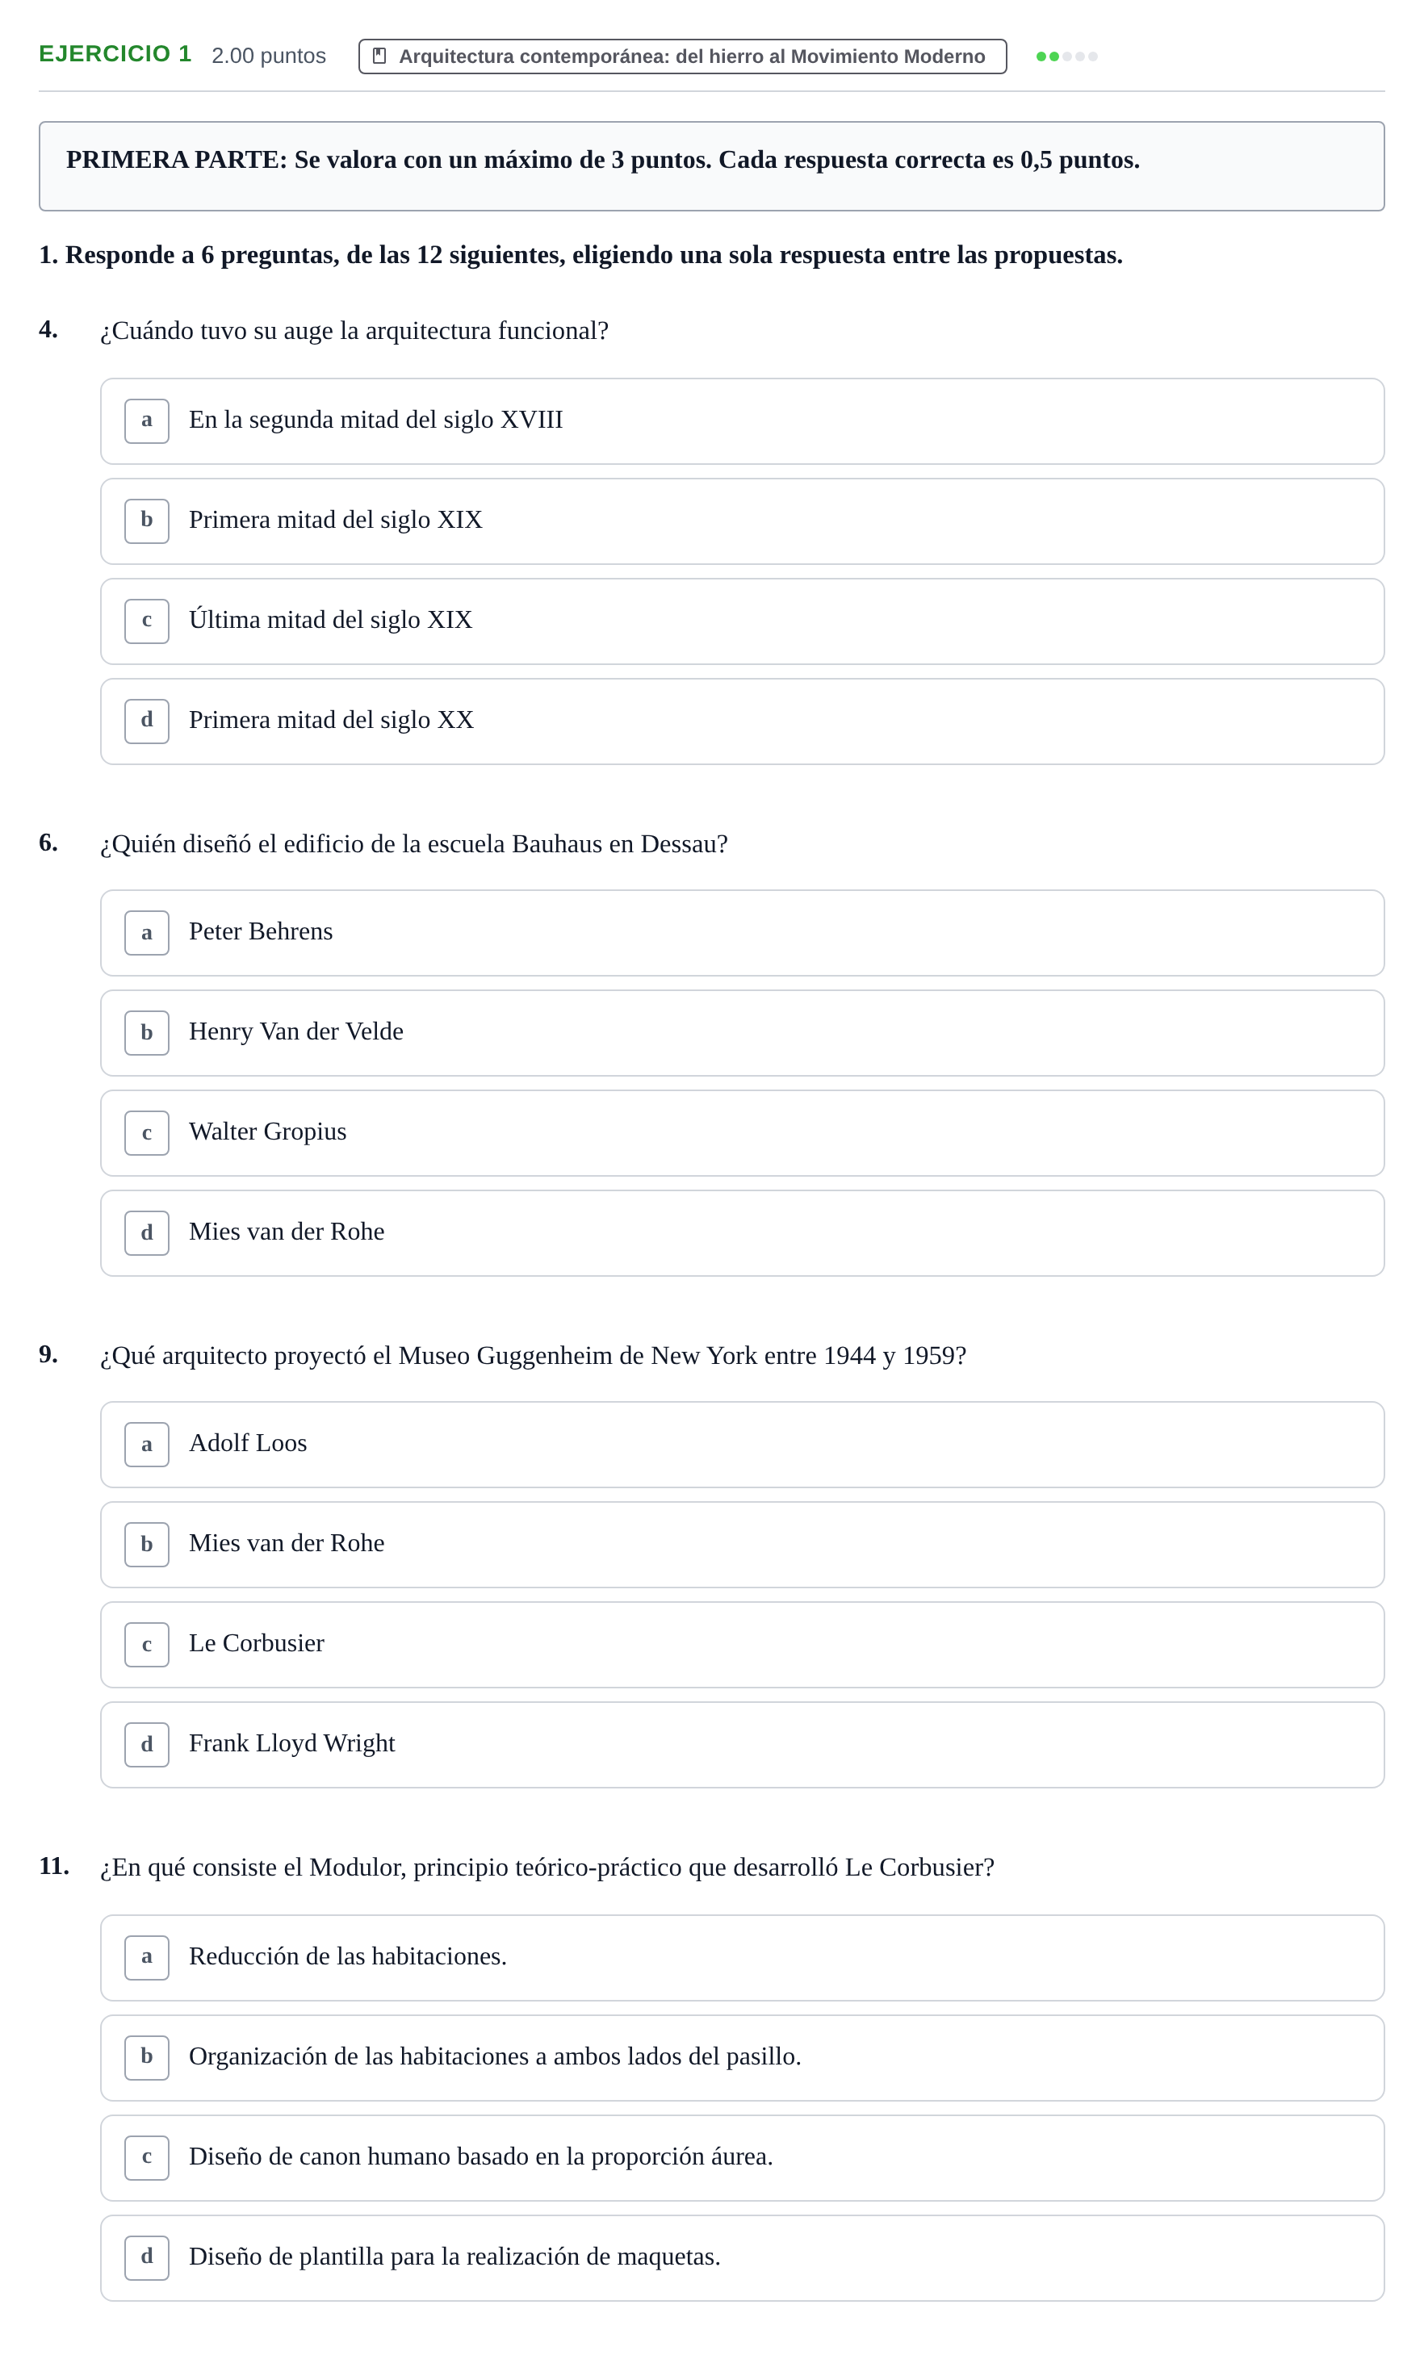1424x2376 pixels.
Task: Select letter badge 'c' for 'Diseño de canon humano' answer
Action: pos(147,2157)
